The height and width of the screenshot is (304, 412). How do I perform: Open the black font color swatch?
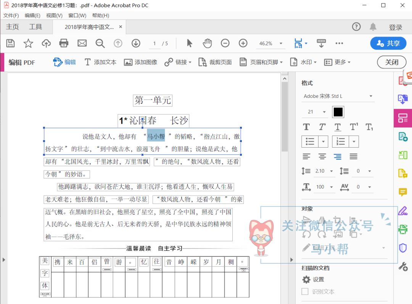point(338,112)
